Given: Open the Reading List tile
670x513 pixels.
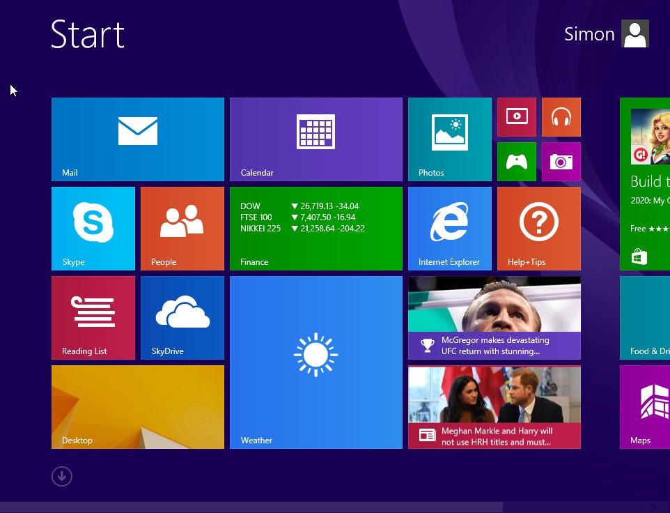Looking at the screenshot, I should [x=93, y=317].
